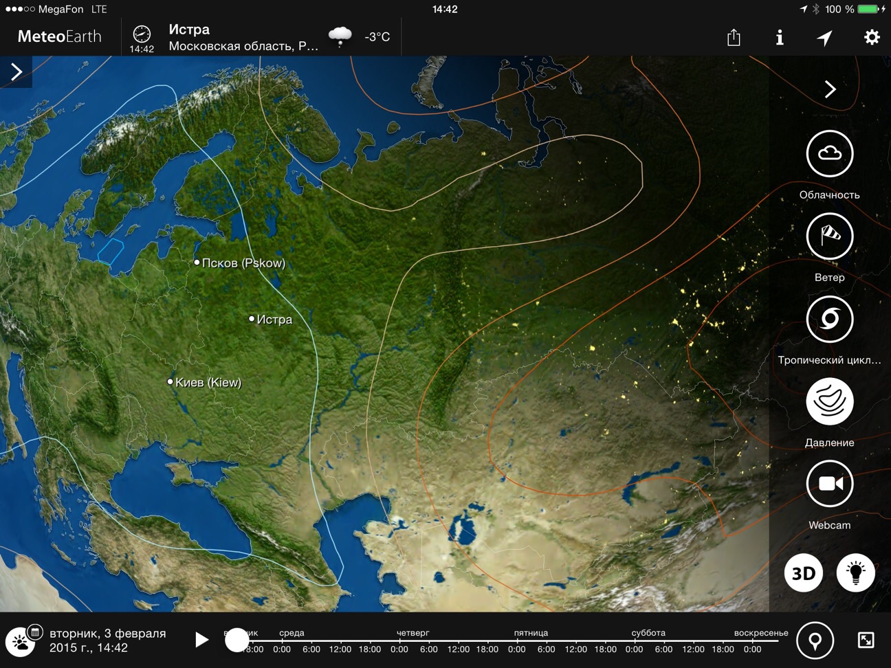This screenshot has height=668, width=891.
Task: Play the forecast animation
Action: 201,640
